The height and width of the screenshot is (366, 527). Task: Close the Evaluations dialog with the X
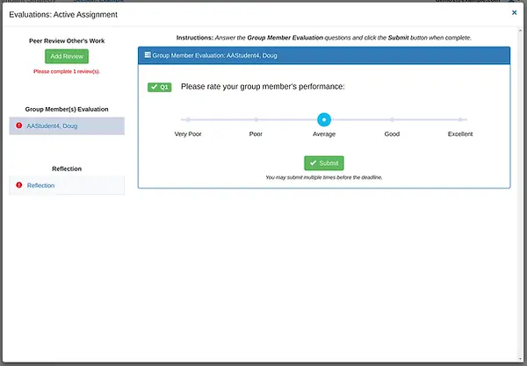pyautogui.click(x=514, y=13)
